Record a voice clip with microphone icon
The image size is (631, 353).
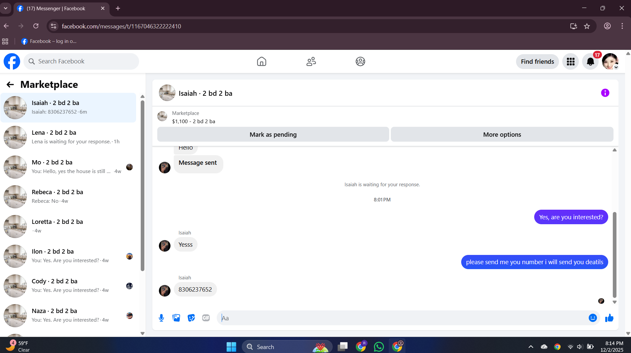click(x=161, y=318)
